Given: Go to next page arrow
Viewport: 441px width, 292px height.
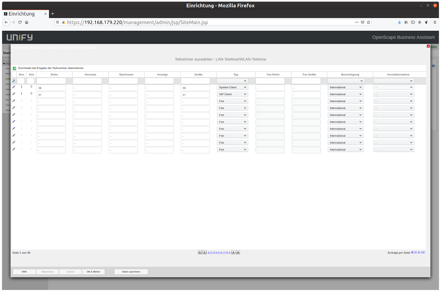Looking at the screenshot, I should pyautogui.click(x=233, y=252).
